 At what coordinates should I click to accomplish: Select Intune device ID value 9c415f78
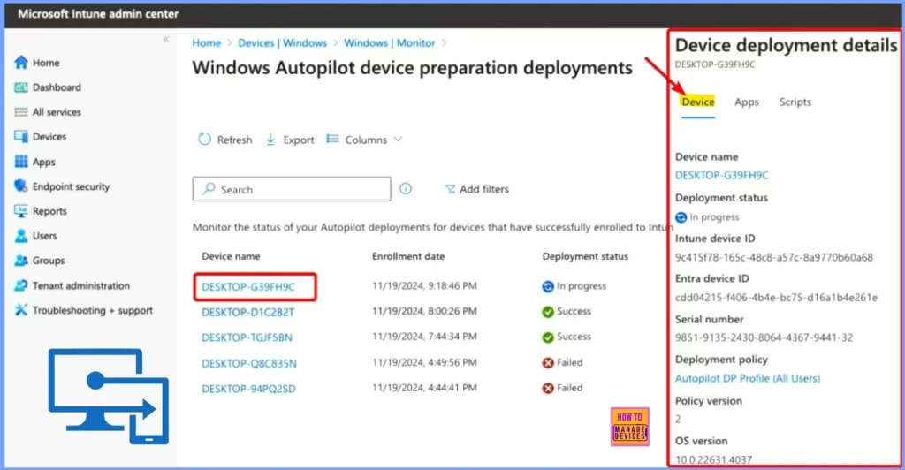coord(774,257)
